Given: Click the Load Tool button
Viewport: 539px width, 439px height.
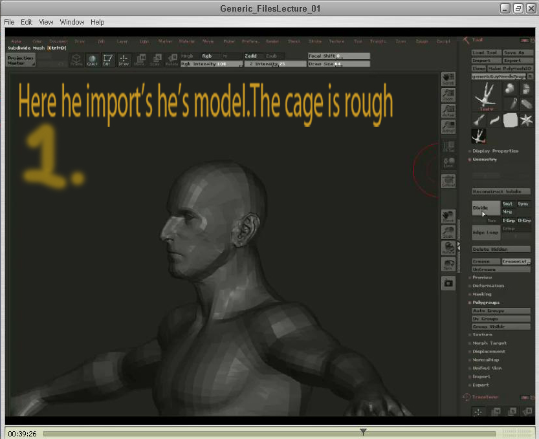Looking at the screenshot, I should [x=485, y=52].
